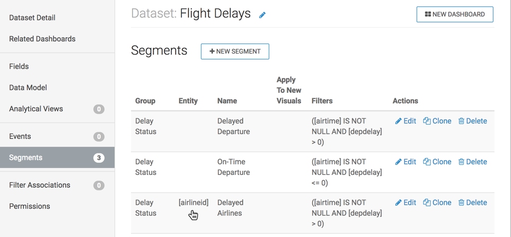Clone the Delayed Departure segment
The width and height of the screenshot is (511, 237).
(437, 121)
